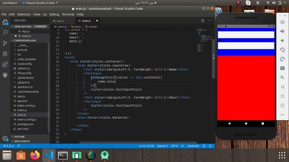Open editor More Actions ellipsis menu

(210, 21)
